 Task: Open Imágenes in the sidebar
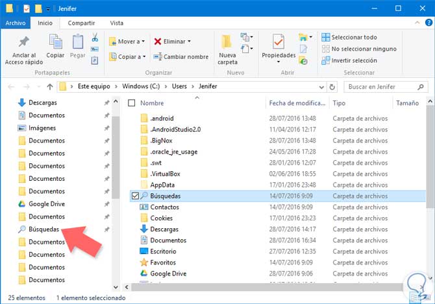point(42,128)
